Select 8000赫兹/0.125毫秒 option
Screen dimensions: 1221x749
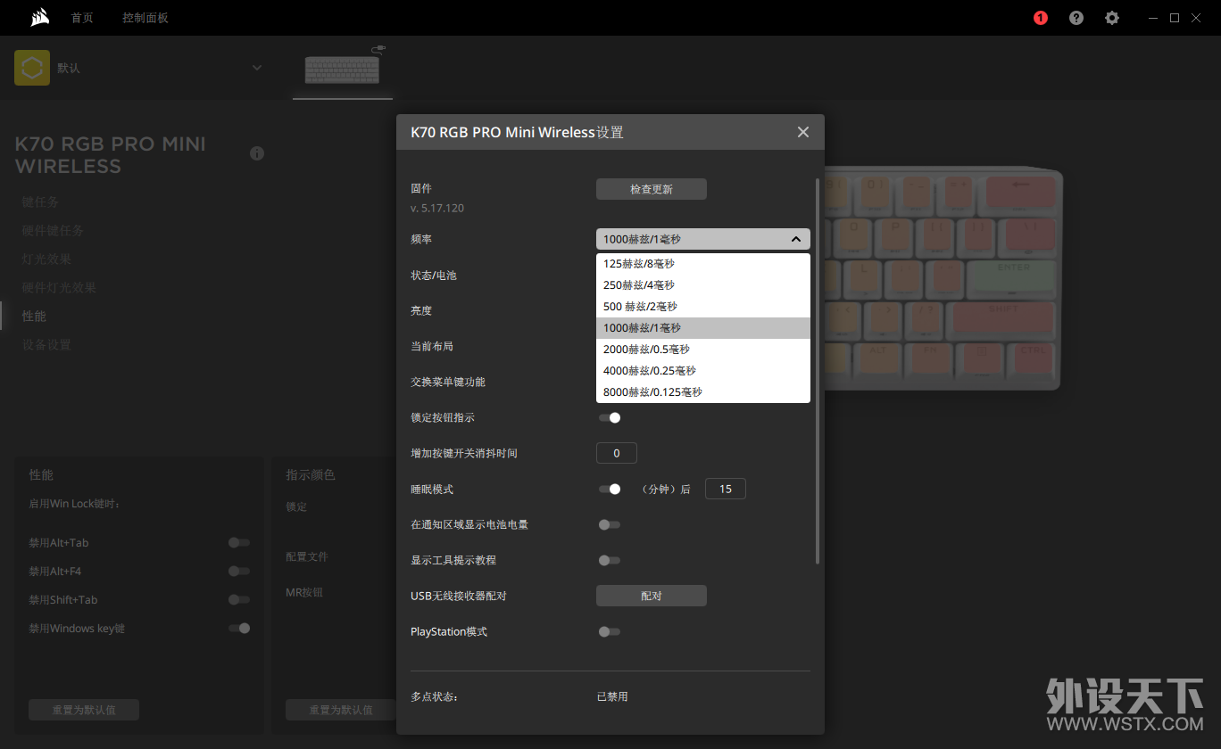(x=703, y=392)
